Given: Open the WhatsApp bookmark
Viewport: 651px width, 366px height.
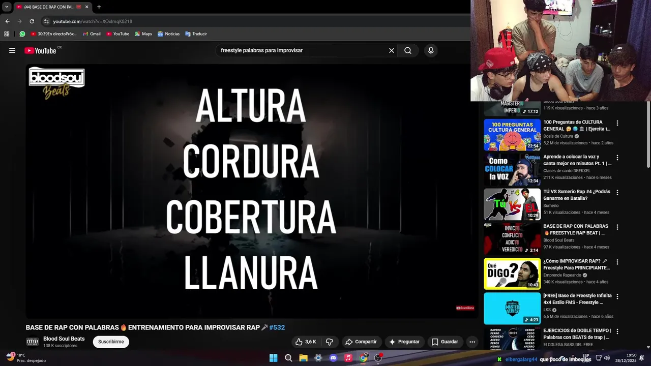Looking at the screenshot, I should tap(22, 34).
